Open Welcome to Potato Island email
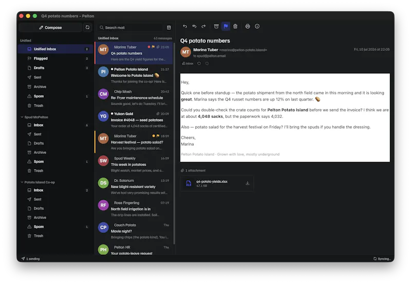 point(134,75)
